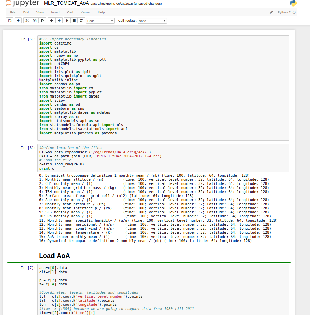
Task: Interrupt the kernel
Action: point(74,20)
